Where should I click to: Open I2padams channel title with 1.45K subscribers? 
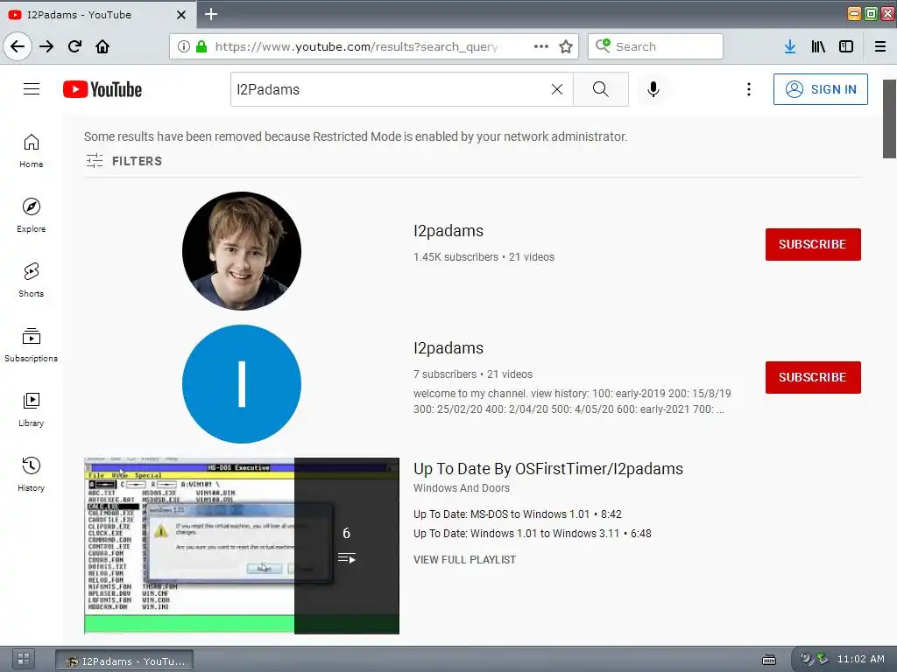pos(448,231)
